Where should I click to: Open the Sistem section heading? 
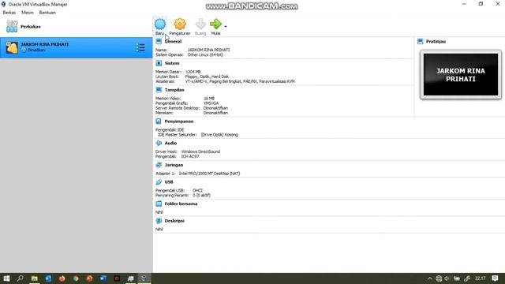coord(172,63)
